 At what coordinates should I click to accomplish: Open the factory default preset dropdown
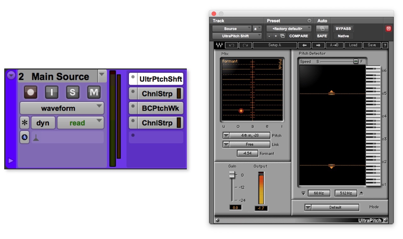289,29
